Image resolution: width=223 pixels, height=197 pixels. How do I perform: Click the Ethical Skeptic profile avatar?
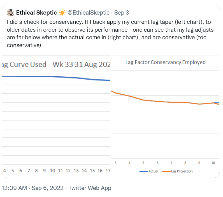click(x=11, y=13)
